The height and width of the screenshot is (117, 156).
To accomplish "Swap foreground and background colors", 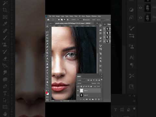I will click(48, 90).
